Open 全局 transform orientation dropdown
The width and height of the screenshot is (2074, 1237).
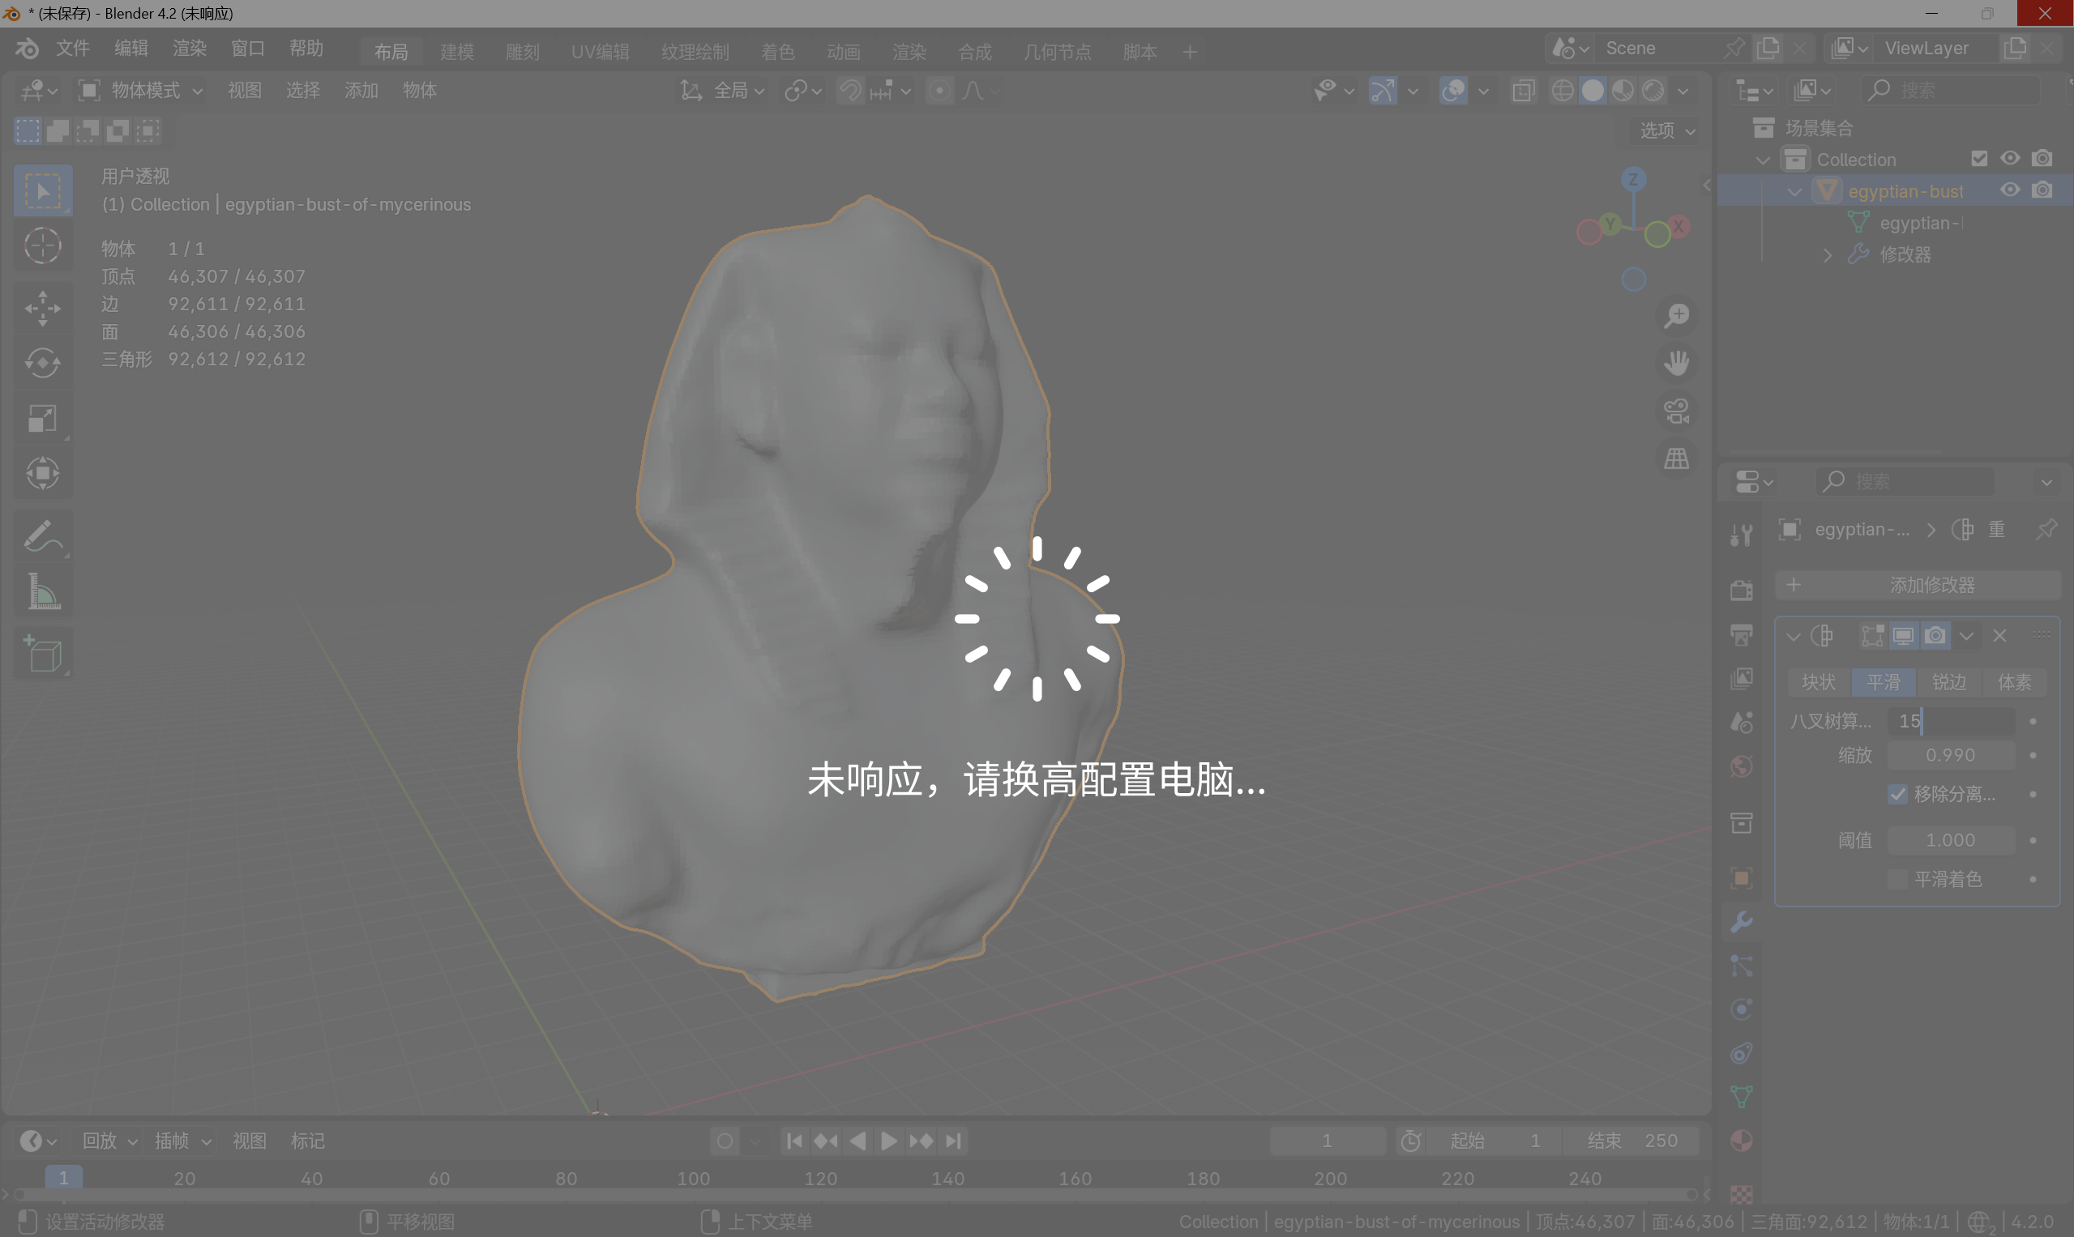click(722, 90)
